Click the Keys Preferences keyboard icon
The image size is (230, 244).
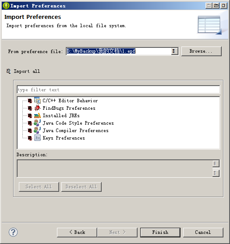(x=37, y=138)
